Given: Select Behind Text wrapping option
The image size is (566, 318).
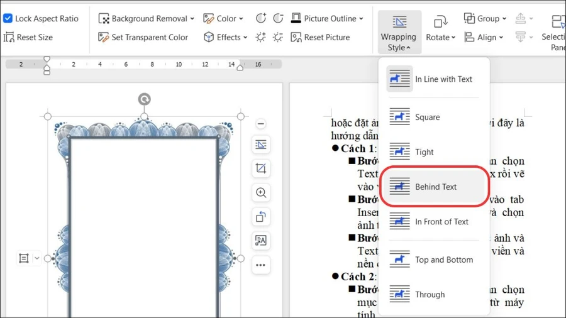Looking at the screenshot, I should coord(434,187).
